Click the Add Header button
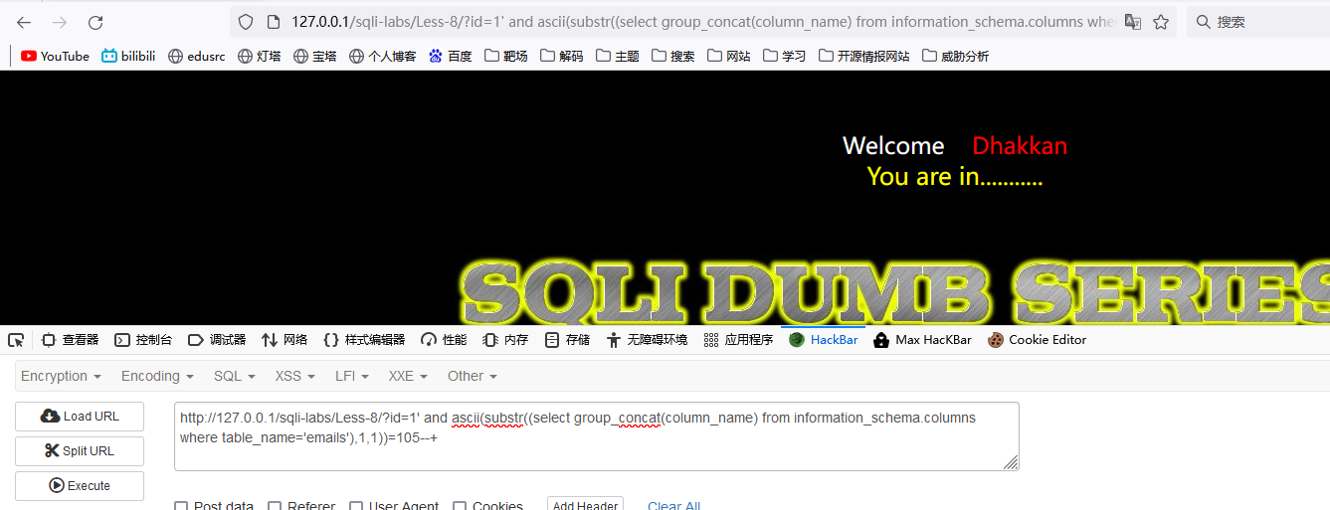The image size is (1330, 510). tap(585, 505)
